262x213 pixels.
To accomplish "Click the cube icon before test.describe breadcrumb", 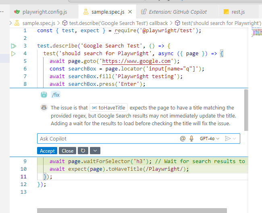I will click(64, 23).
